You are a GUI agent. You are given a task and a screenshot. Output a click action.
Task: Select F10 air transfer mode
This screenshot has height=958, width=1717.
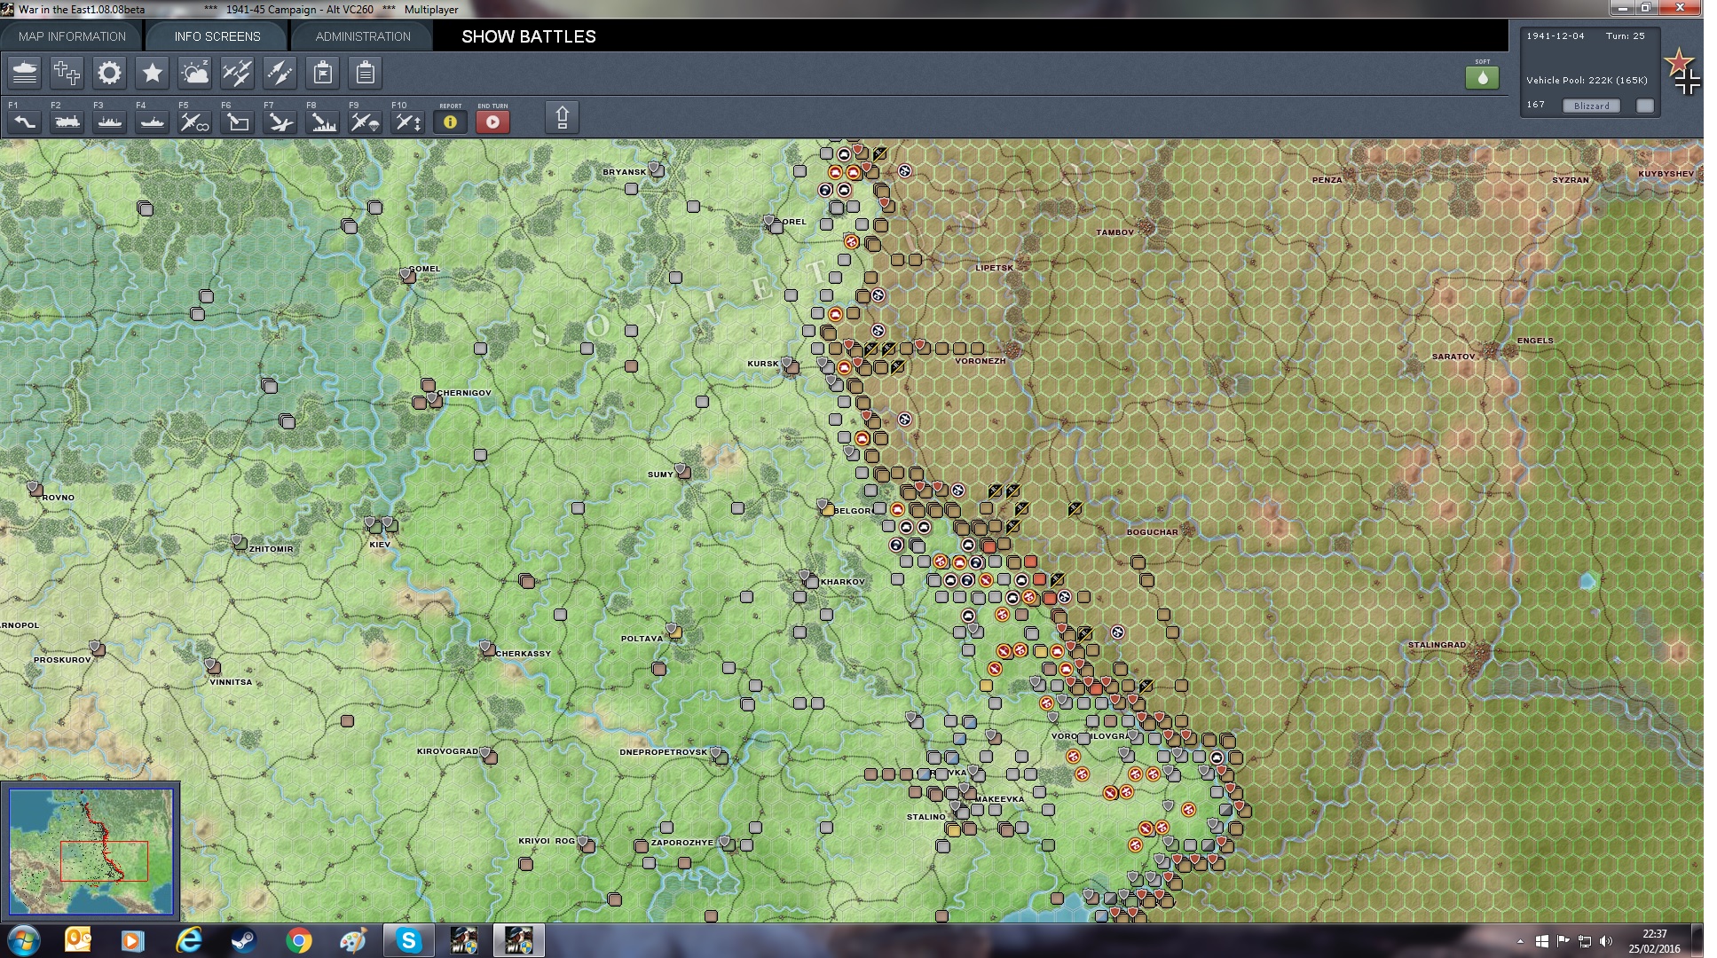pos(407,122)
